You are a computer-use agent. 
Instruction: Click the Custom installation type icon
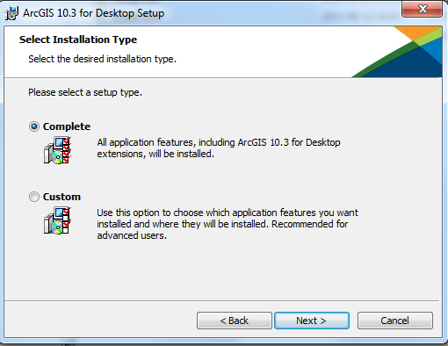[x=57, y=220]
